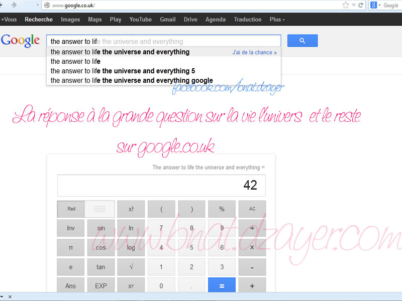This screenshot has height=301, width=402.
Task: Click the addition plus key
Action: point(252,285)
